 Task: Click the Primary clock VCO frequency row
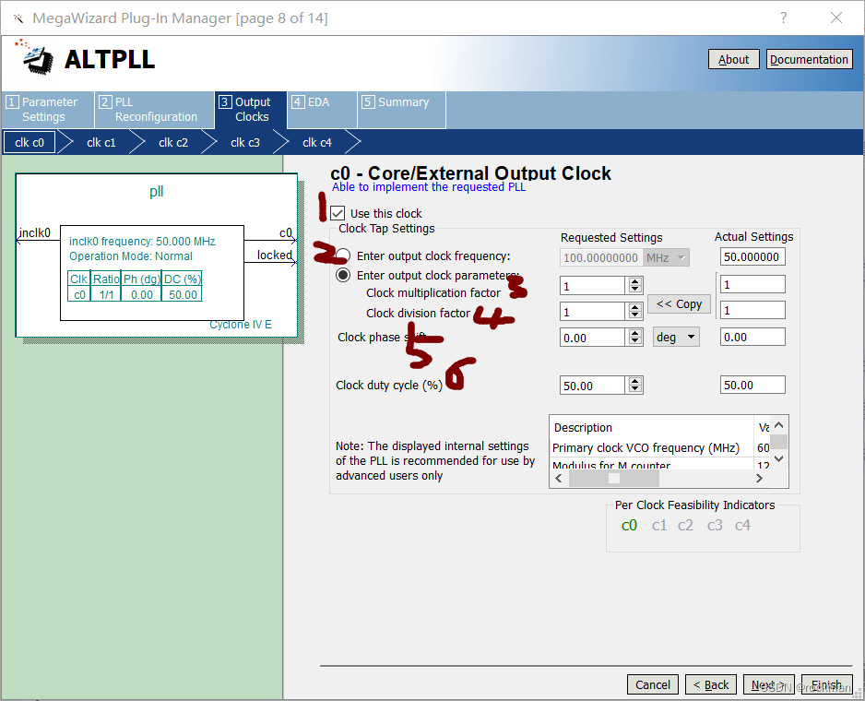coord(659,447)
